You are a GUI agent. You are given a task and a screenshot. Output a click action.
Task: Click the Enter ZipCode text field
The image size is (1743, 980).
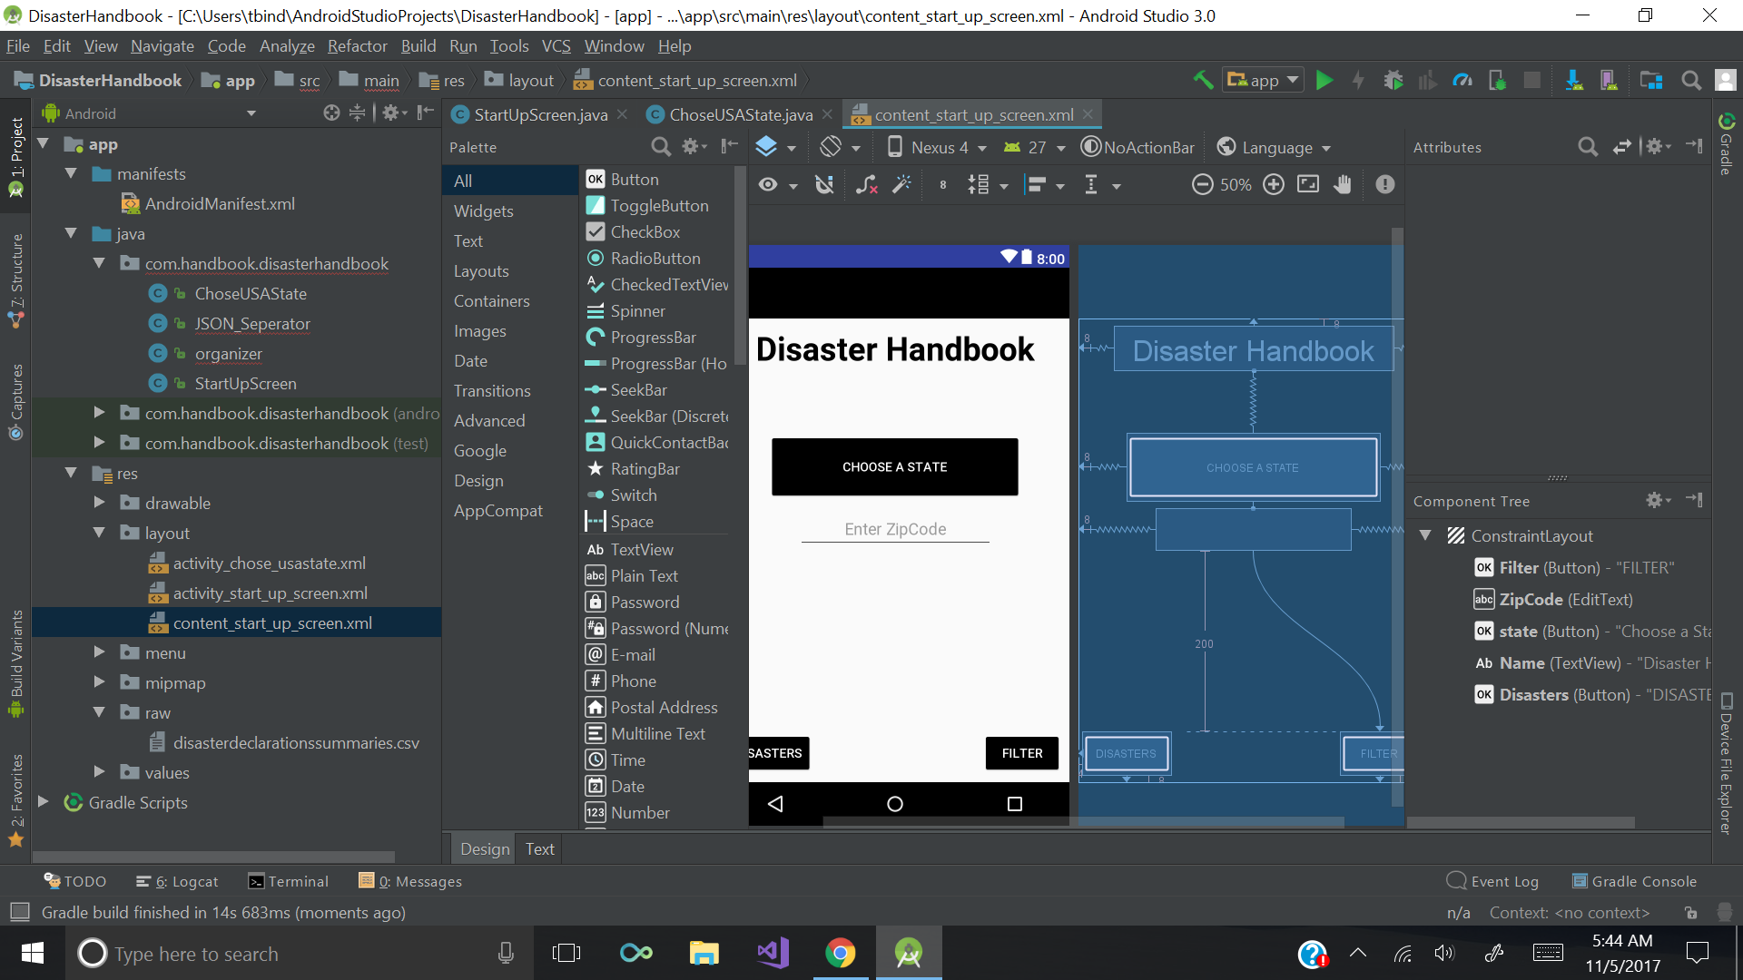point(894,529)
